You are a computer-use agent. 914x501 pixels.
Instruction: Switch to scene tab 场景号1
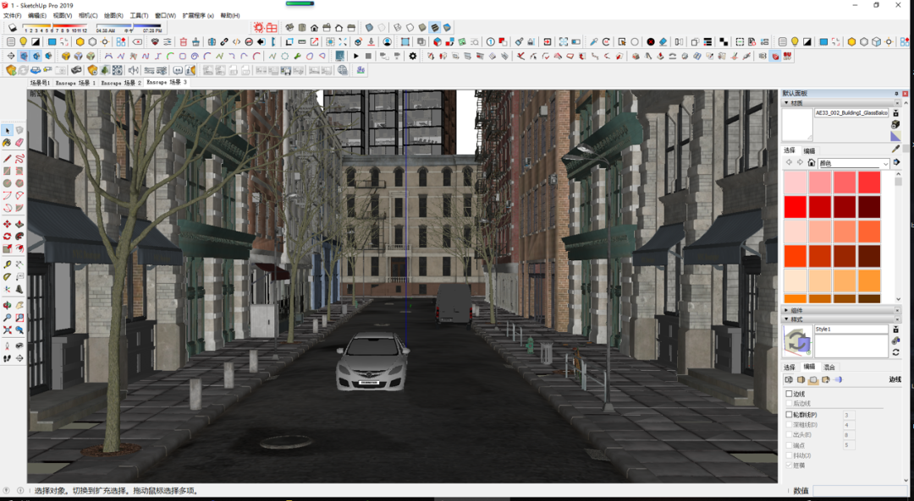click(x=41, y=83)
